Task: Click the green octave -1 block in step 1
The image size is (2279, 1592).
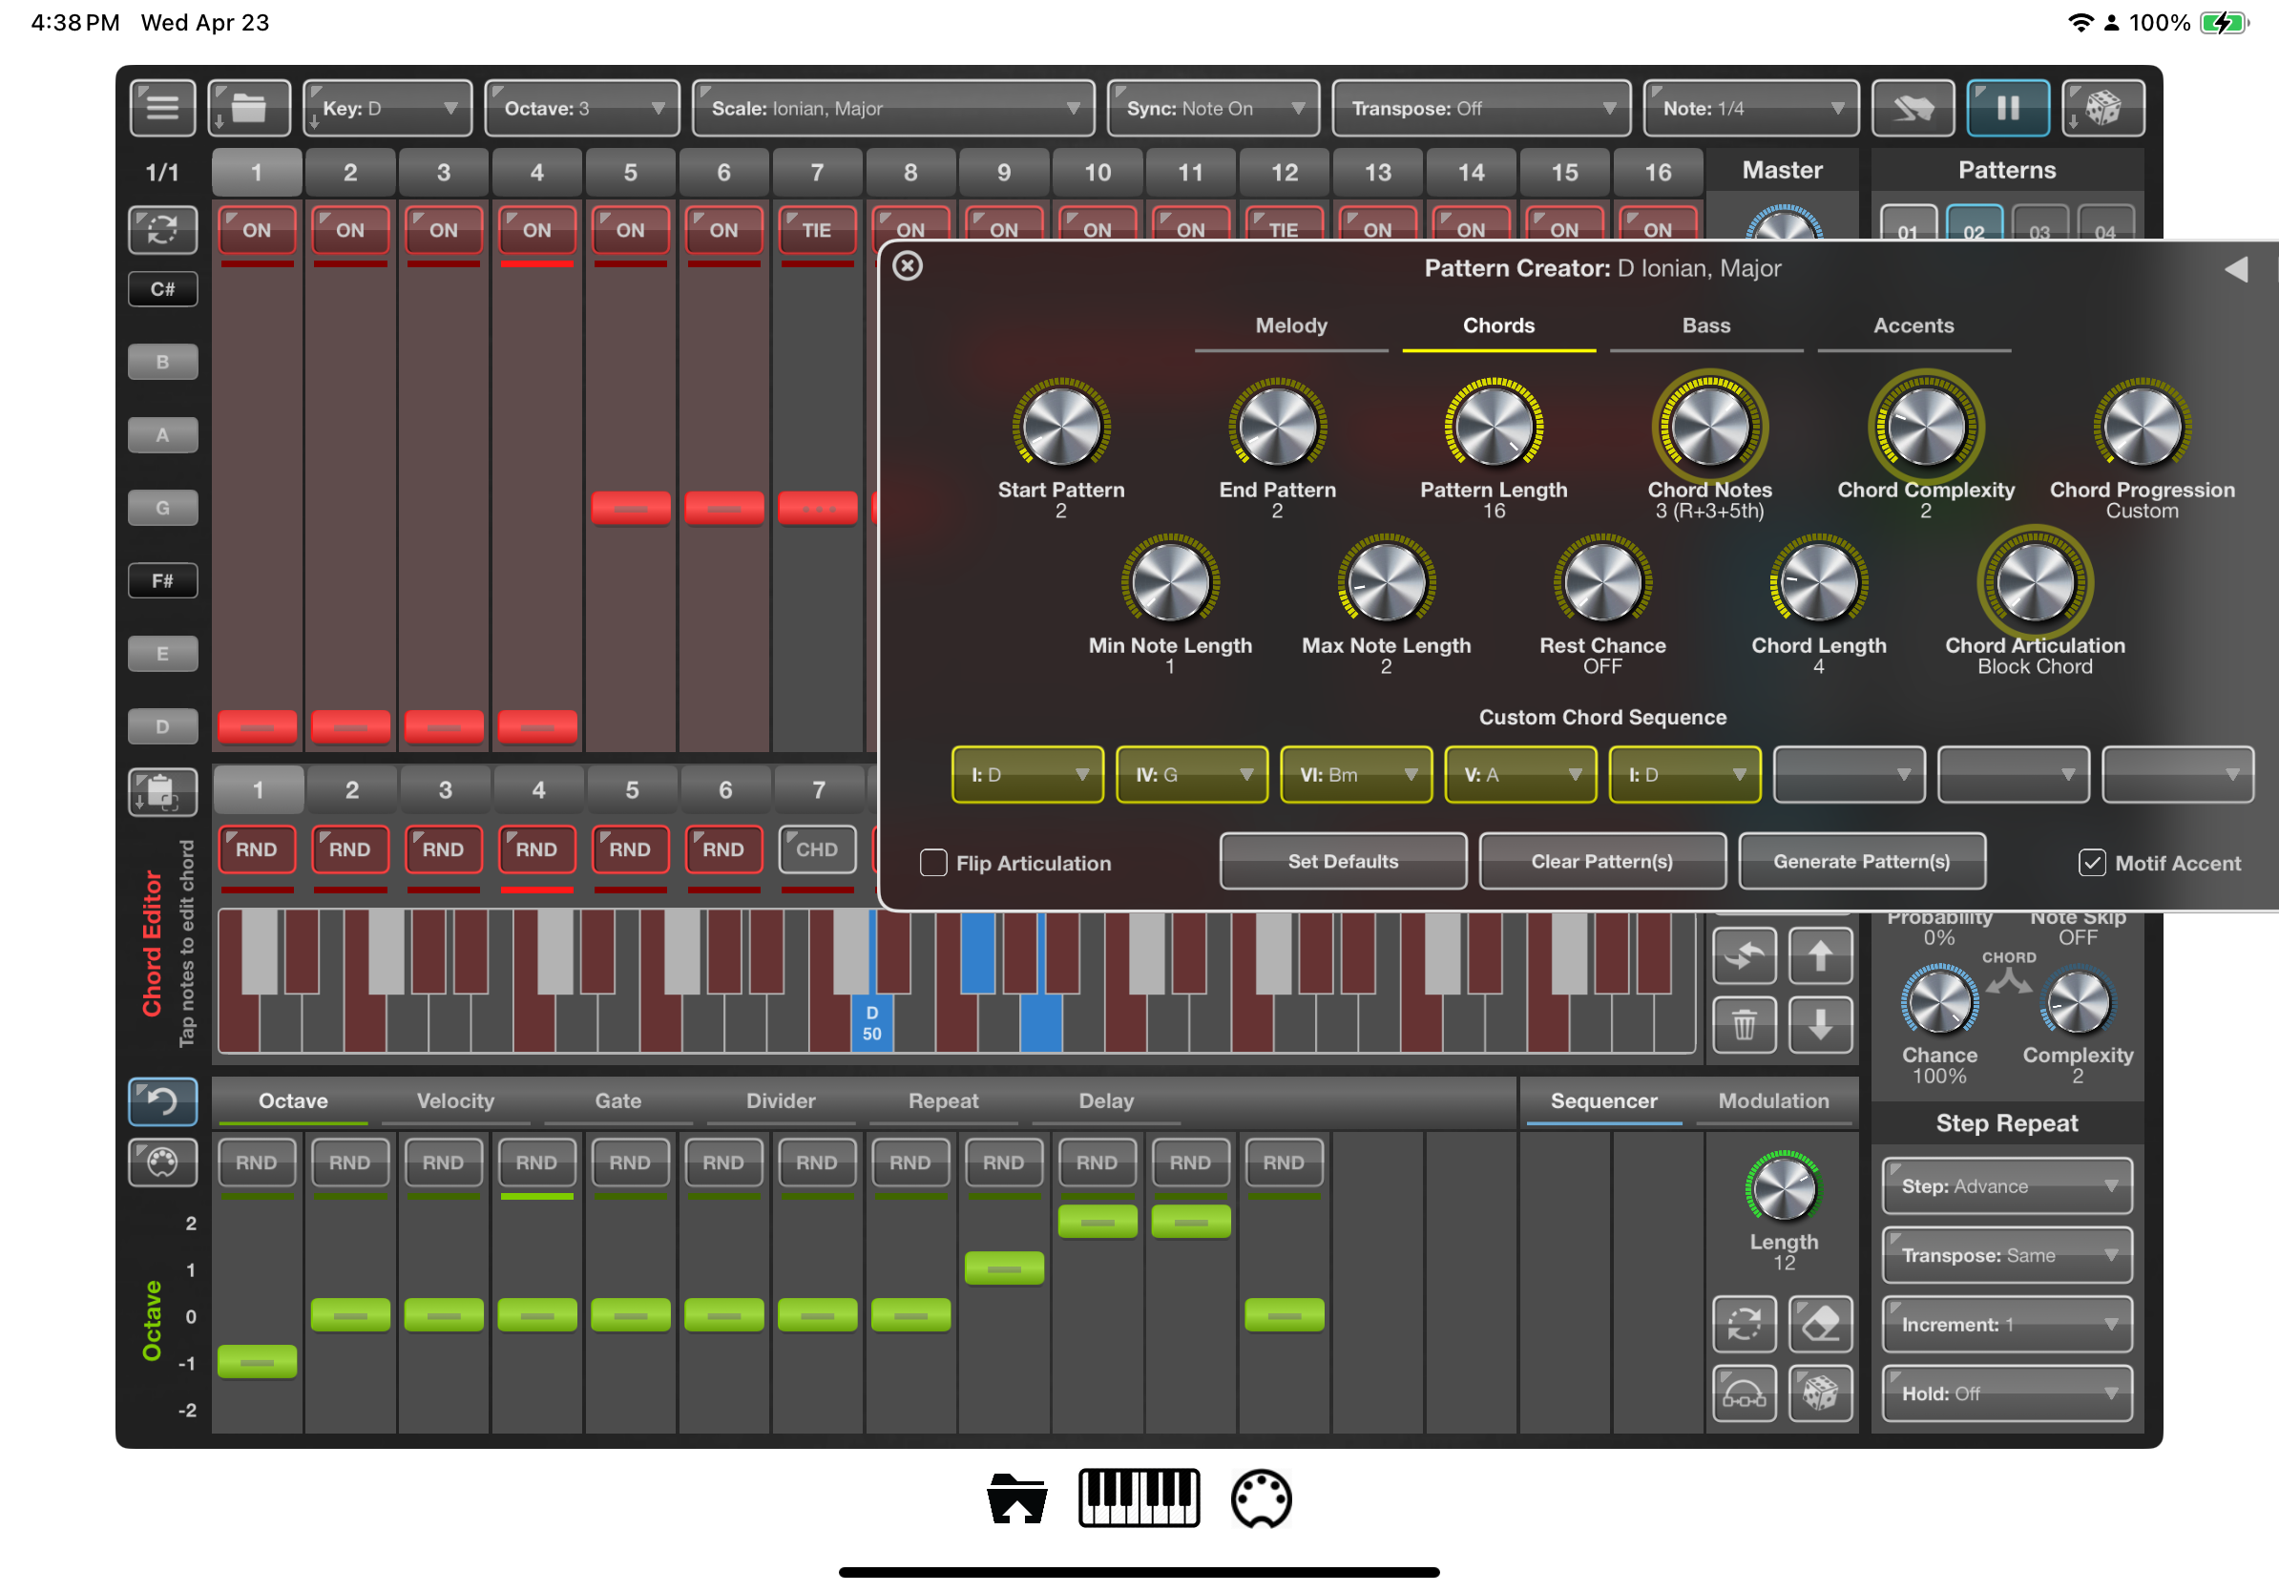Action: [x=257, y=1363]
